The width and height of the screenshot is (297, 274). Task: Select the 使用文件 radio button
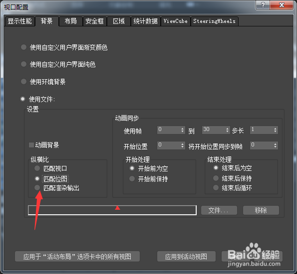(x=23, y=99)
